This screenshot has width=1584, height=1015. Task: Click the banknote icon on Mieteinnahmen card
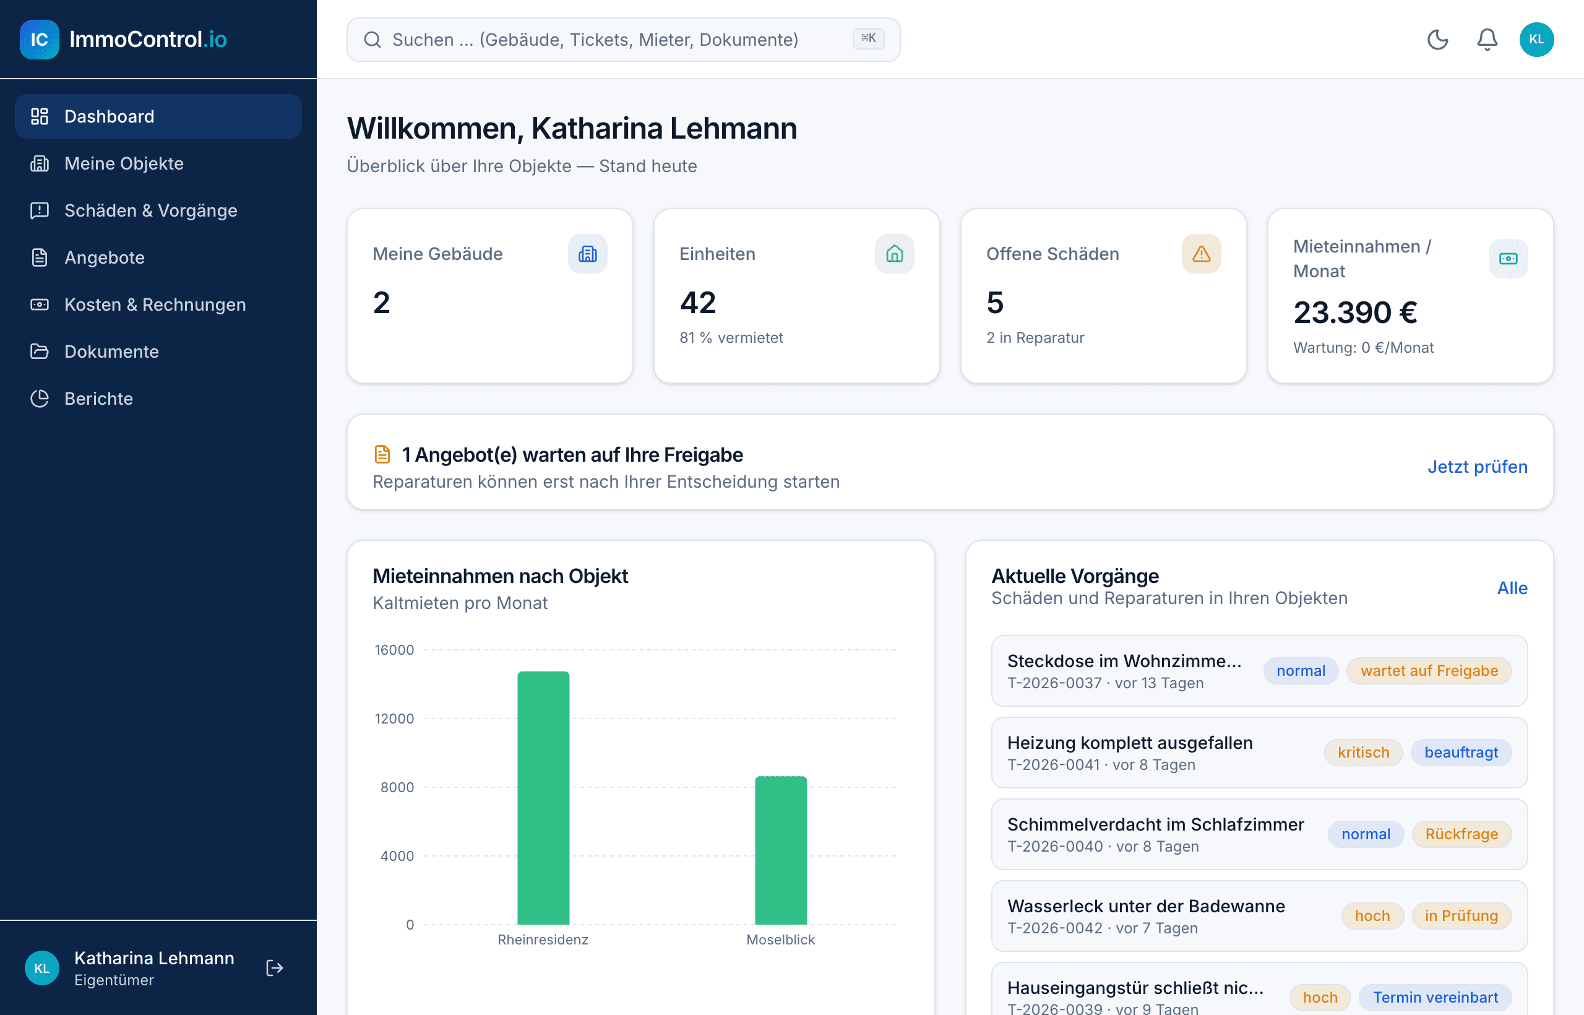(x=1509, y=259)
